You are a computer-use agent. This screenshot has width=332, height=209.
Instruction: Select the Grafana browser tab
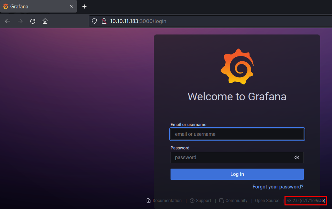pyautogui.click(x=35, y=7)
